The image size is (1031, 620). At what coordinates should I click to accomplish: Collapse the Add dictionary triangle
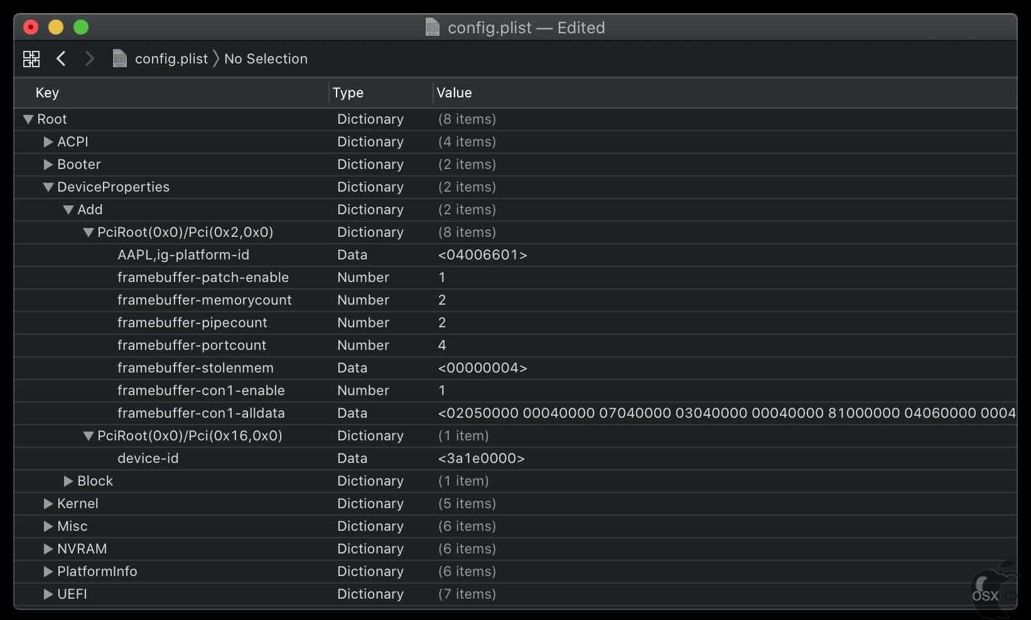point(68,210)
